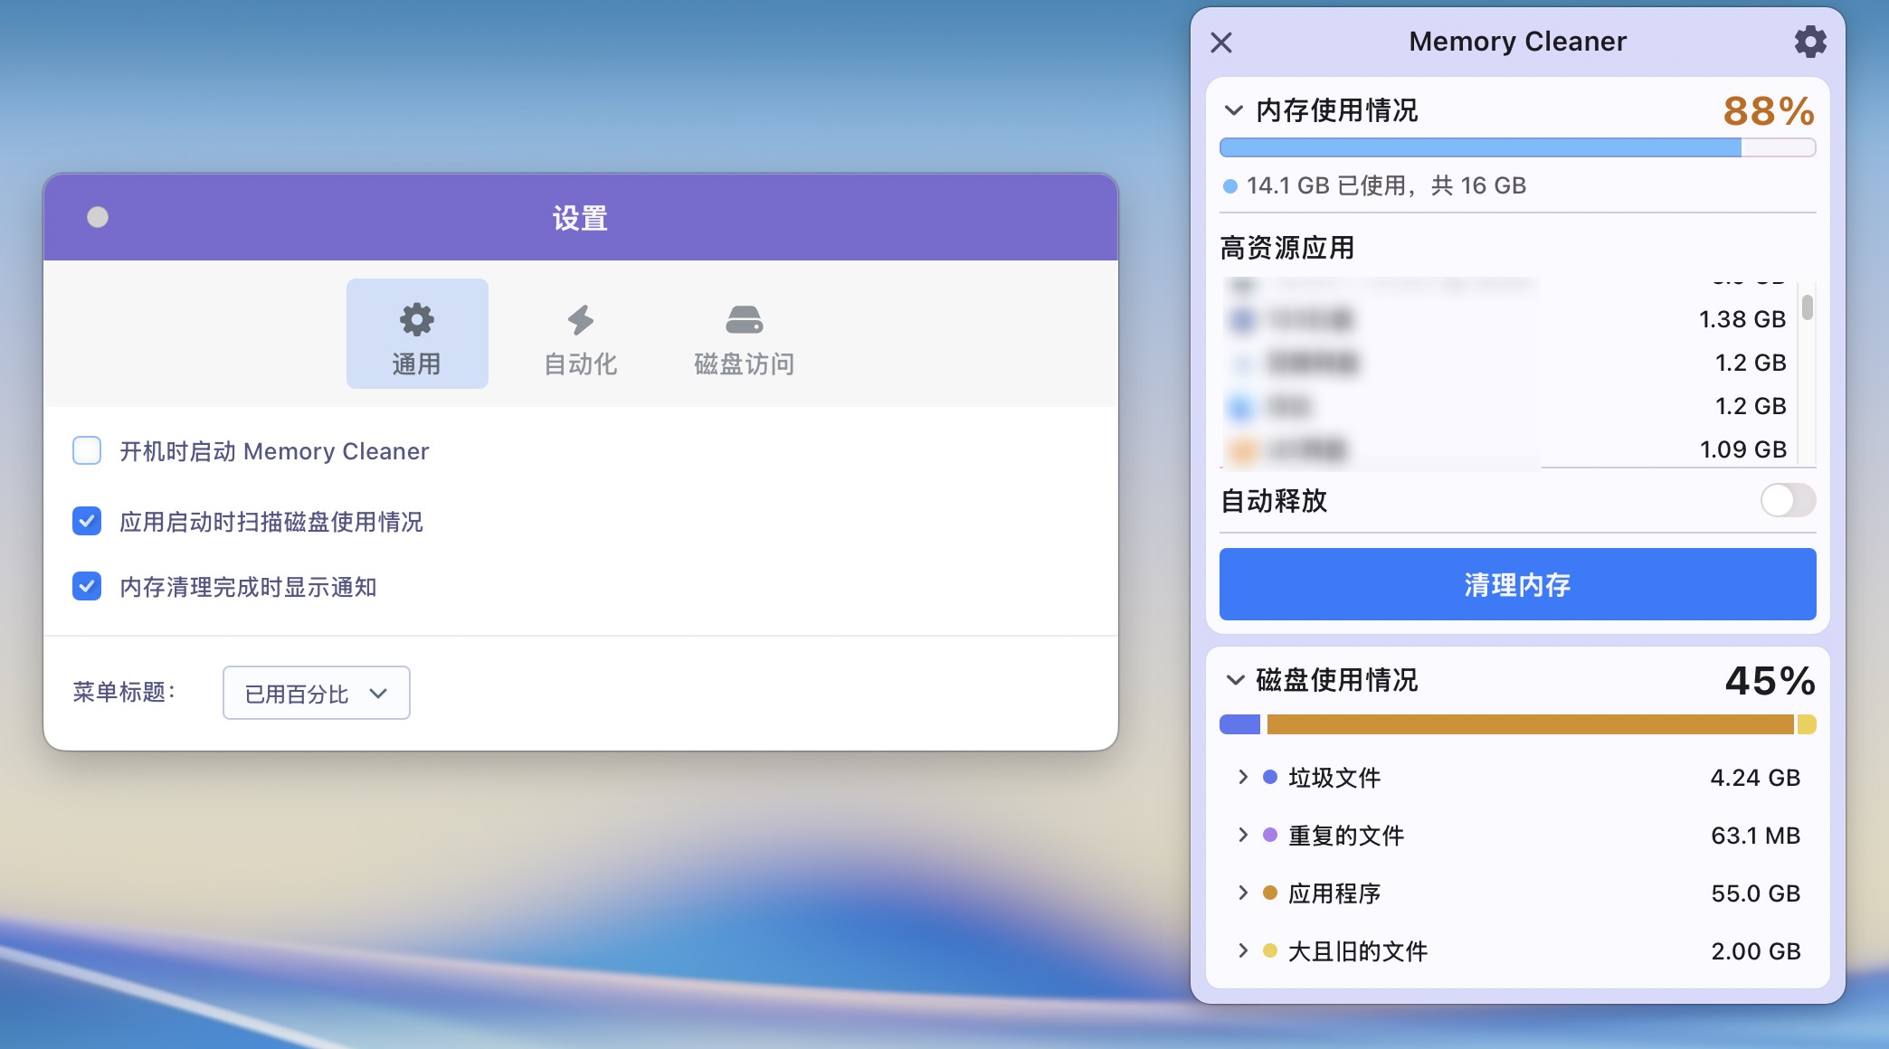Expand the 重复的文件 row
Image resolution: width=1889 pixels, height=1049 pixels.
[x=1243, y=835]
